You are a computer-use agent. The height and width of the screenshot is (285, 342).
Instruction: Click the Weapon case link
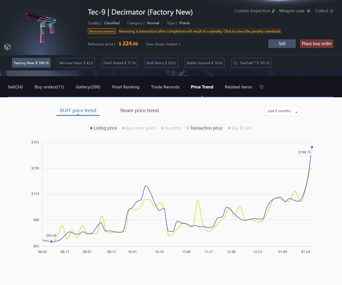[x=294, y=11]
